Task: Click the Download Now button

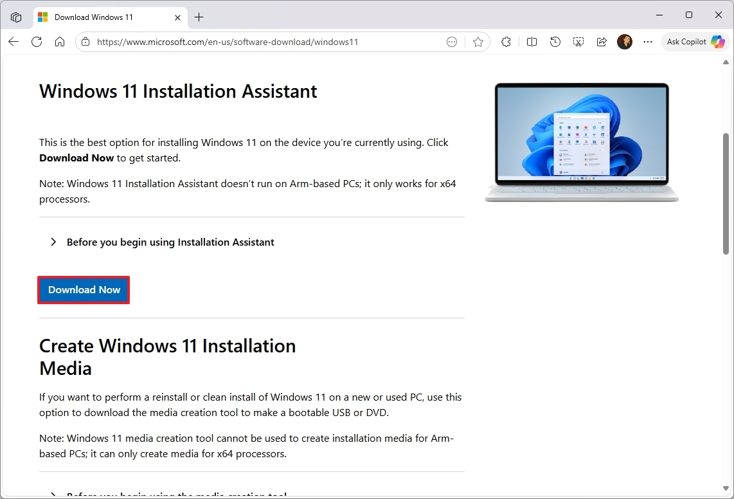Action: click(84, 290)
